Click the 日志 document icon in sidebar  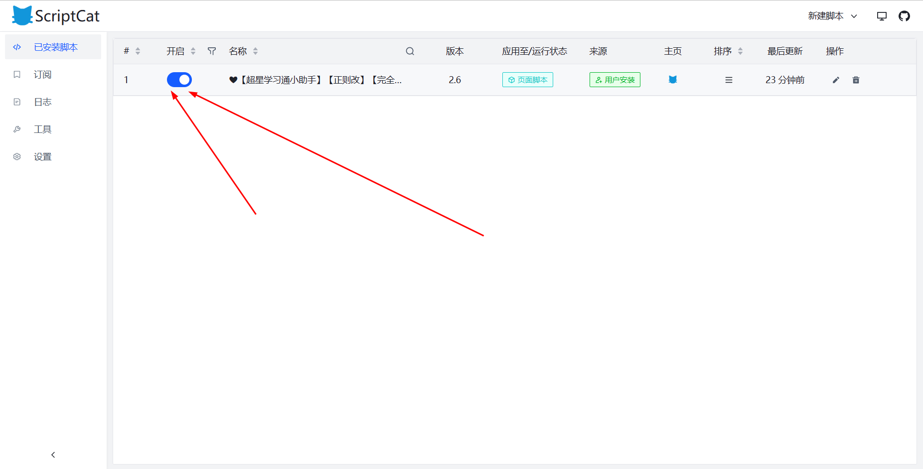17,102
